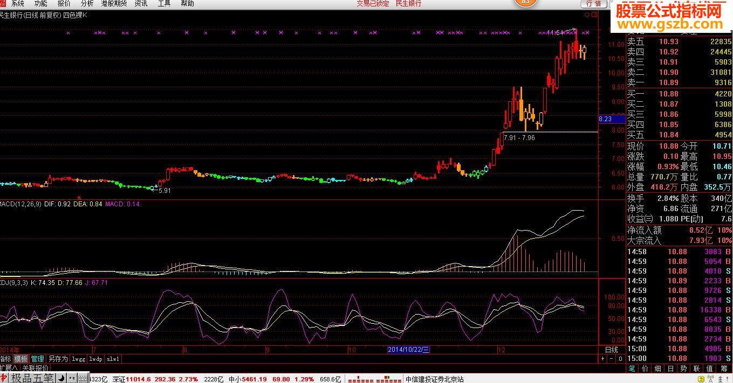Open the 关联报价 tab
The image size is (733, 383).
35,367
